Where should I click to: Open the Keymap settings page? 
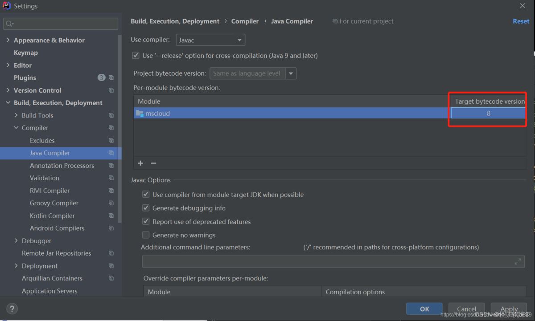(x=26, y=53)
